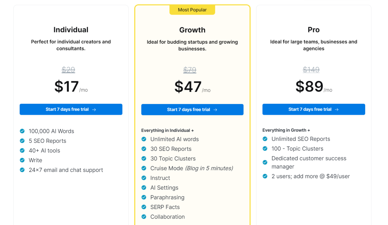Click checkmark icon next to 40+ AI tools
The image size is (388, 225).
tap(22, 150)
